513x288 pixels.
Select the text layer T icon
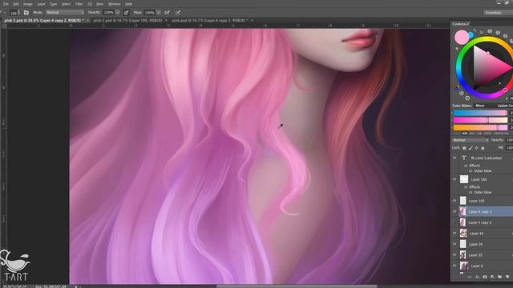(x=463, y=158)
